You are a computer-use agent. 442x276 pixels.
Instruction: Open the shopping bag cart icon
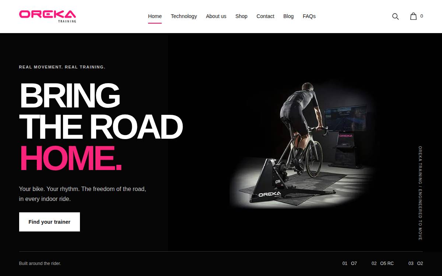pyautogui.click(x=413, y=16)
